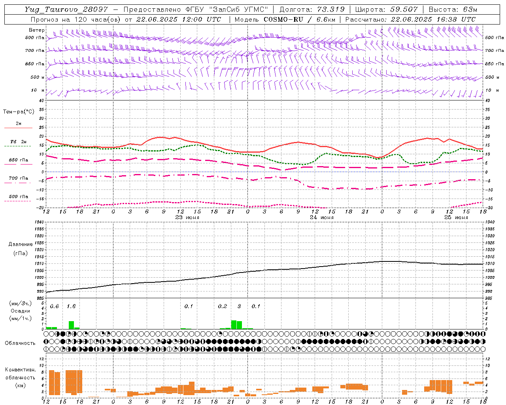Click the (гПа) unit label under Давление
The height and width of the screenshot is (405, 506).
(x=21, y=254)
